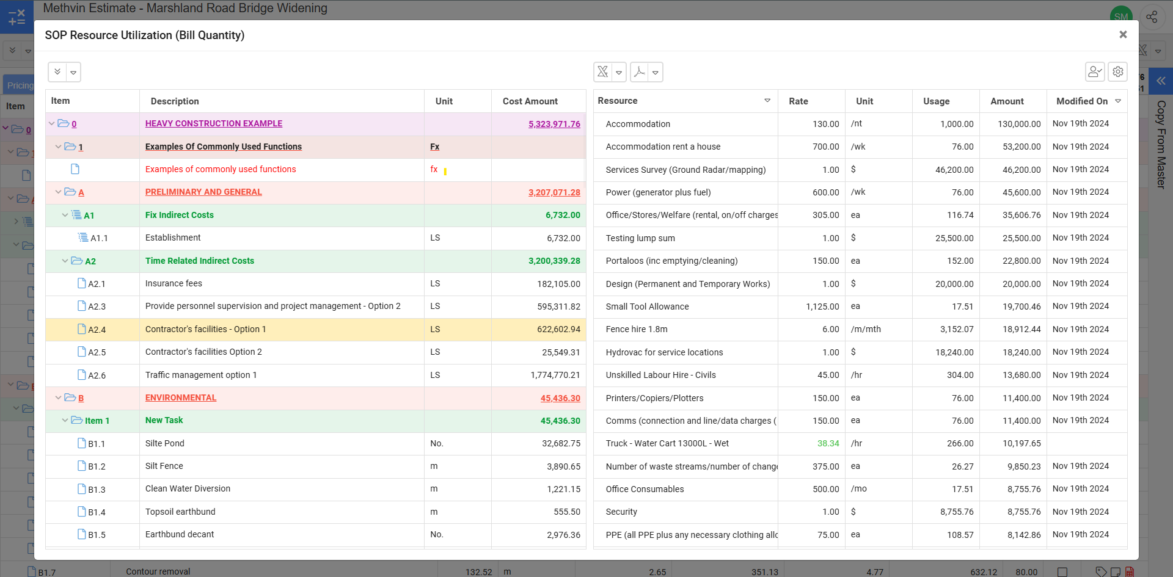Collapse the PRELIMINARY AND GENERAL section A
Screen dimensions: 1173x577
[58, 192]
